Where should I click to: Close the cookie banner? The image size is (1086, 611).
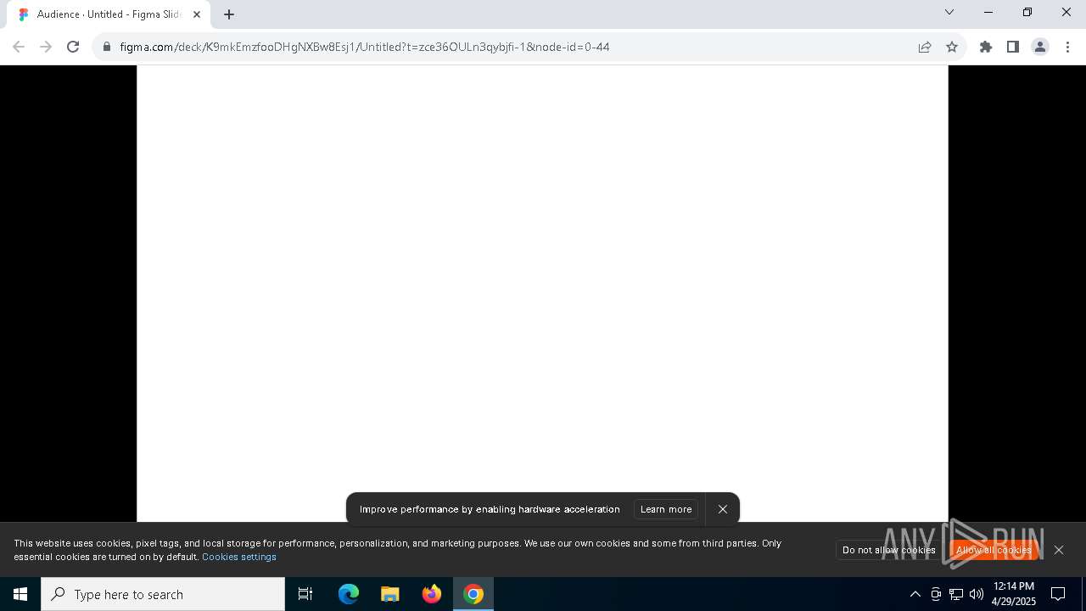[x=1059, y=550]
